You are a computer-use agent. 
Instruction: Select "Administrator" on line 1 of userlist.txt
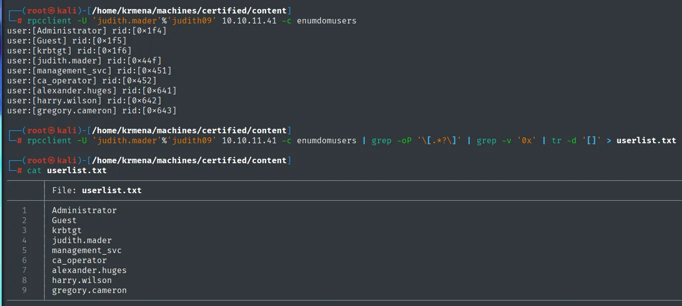pos(84,210)
